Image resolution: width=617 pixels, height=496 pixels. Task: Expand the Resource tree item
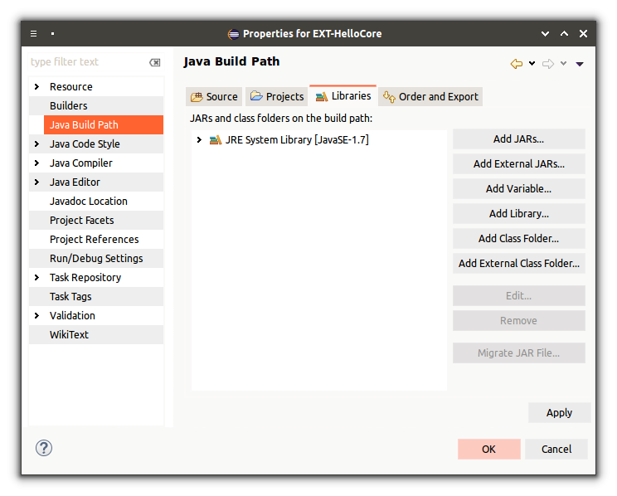point(36,87)
